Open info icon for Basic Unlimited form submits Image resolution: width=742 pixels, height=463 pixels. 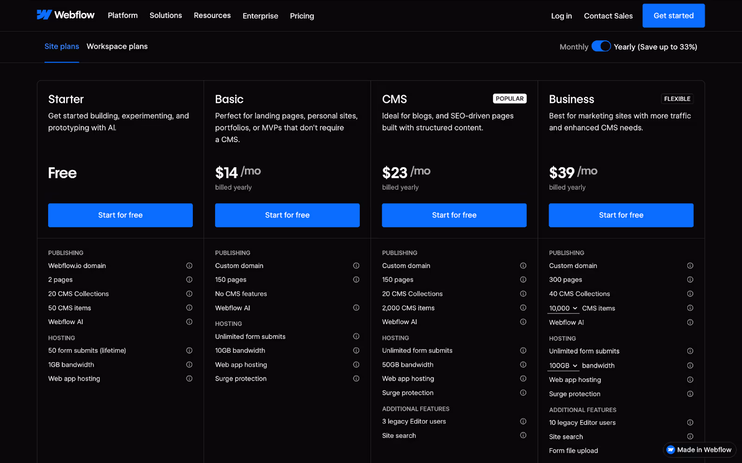click(x=356, y=337)
